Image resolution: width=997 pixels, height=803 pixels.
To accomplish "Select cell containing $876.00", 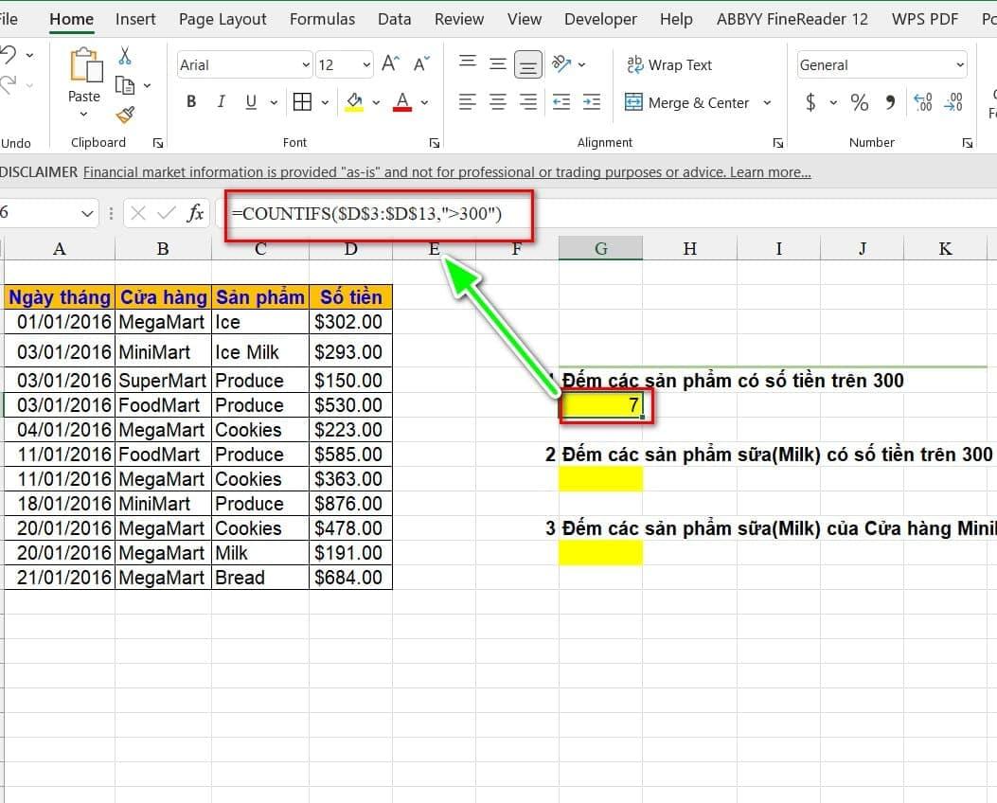I will pos(349,504).
